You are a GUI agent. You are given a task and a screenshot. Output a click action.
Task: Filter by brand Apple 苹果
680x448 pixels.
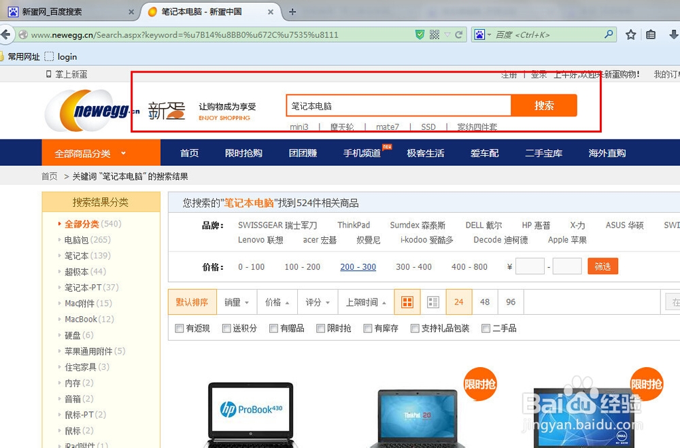[x=567, y=240]
